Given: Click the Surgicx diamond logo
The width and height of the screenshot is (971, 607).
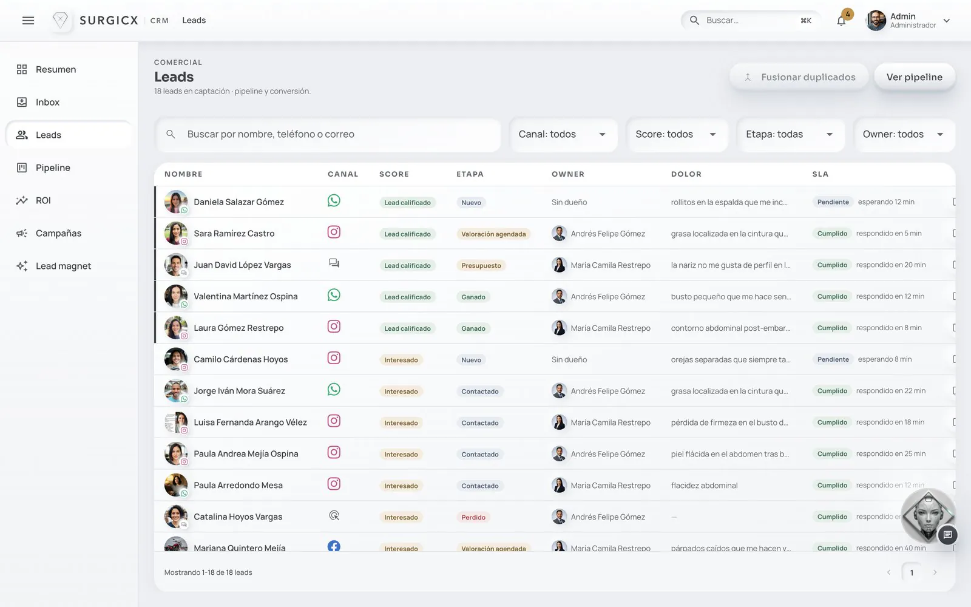Looking at the screenshot, I should 60,21.
